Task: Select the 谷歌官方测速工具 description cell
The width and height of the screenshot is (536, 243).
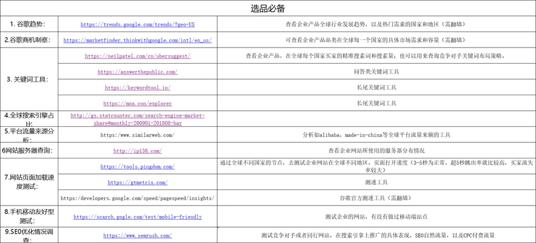Action: click(x=376, y=198)
